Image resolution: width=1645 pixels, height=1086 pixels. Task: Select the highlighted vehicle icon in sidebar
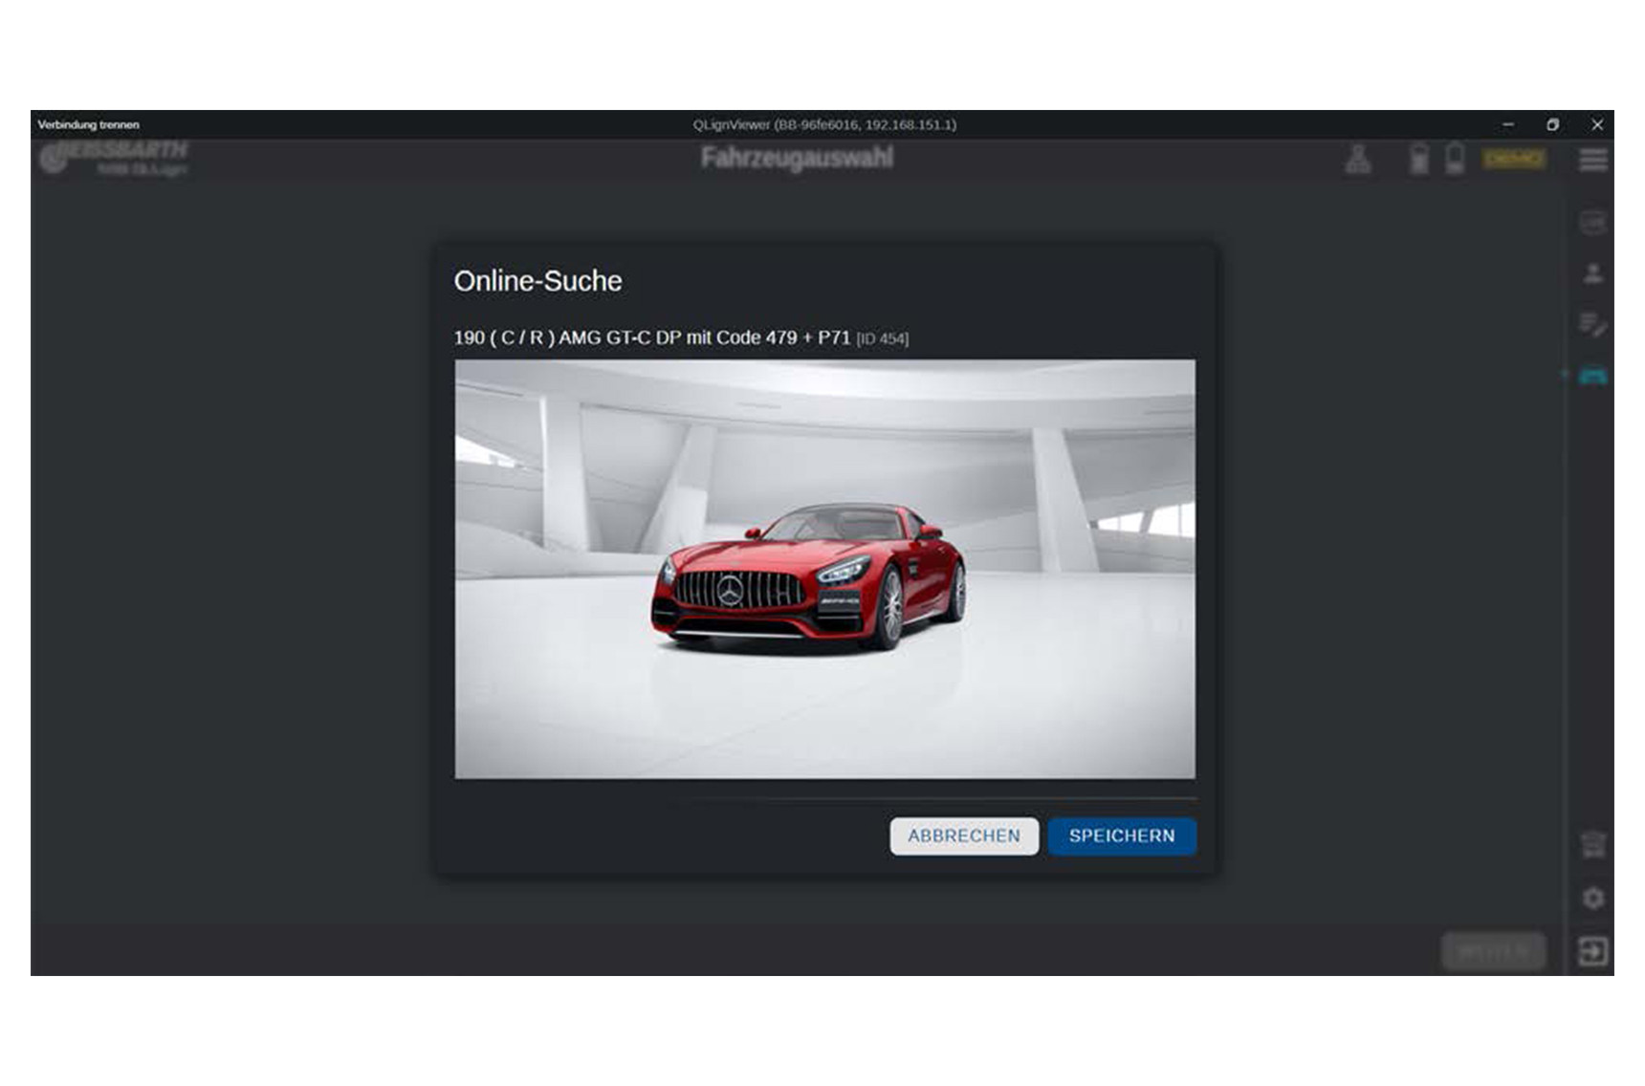tap(1592, 376)
